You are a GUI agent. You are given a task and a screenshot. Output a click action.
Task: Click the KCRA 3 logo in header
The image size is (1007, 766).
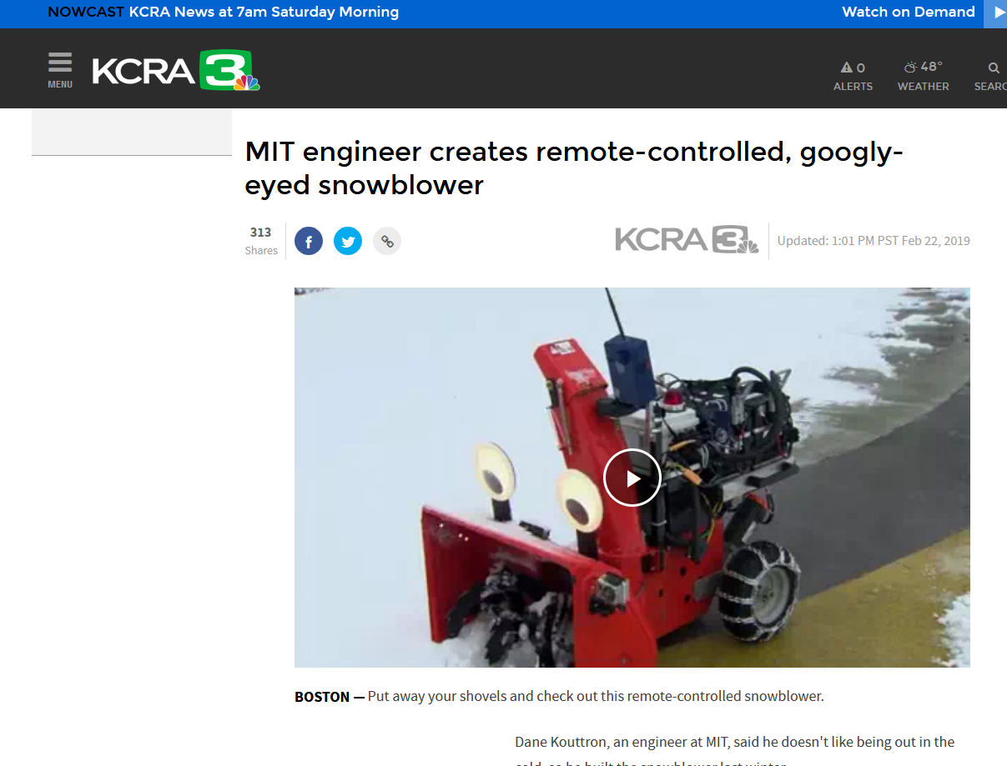[x=176, y=71]
